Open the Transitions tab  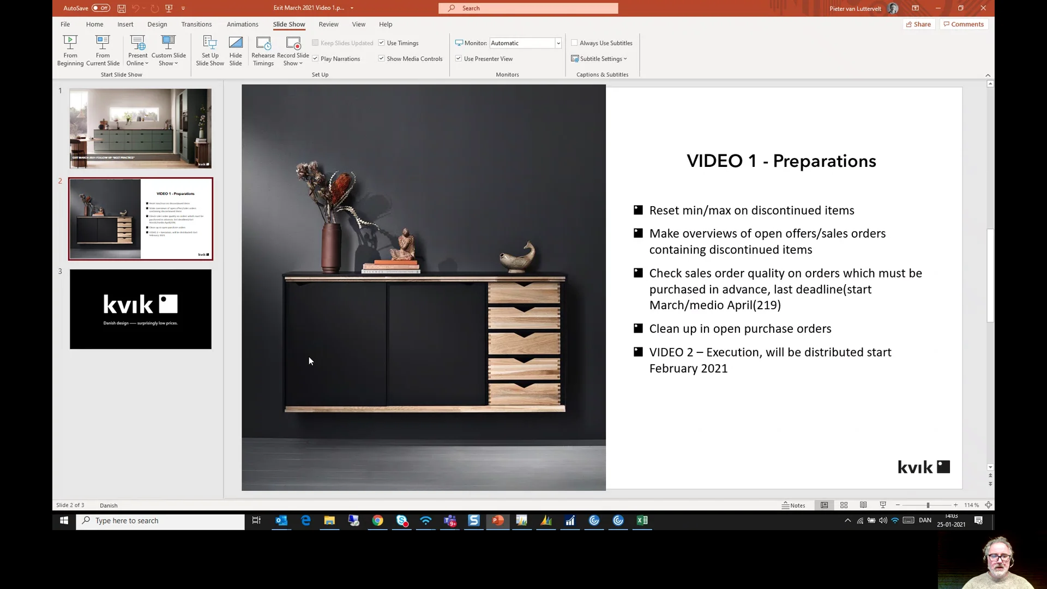[x=196, y=24]
